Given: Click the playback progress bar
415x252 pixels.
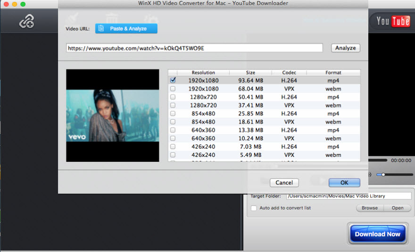Looking at the screenshot, I should [377, 160].
